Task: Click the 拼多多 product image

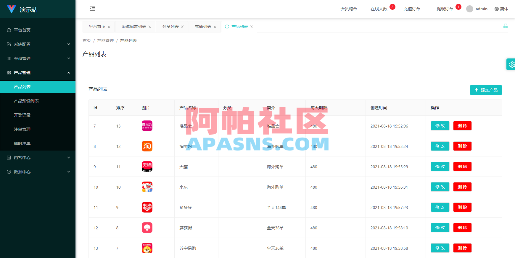Action: [x=147, y=207]
